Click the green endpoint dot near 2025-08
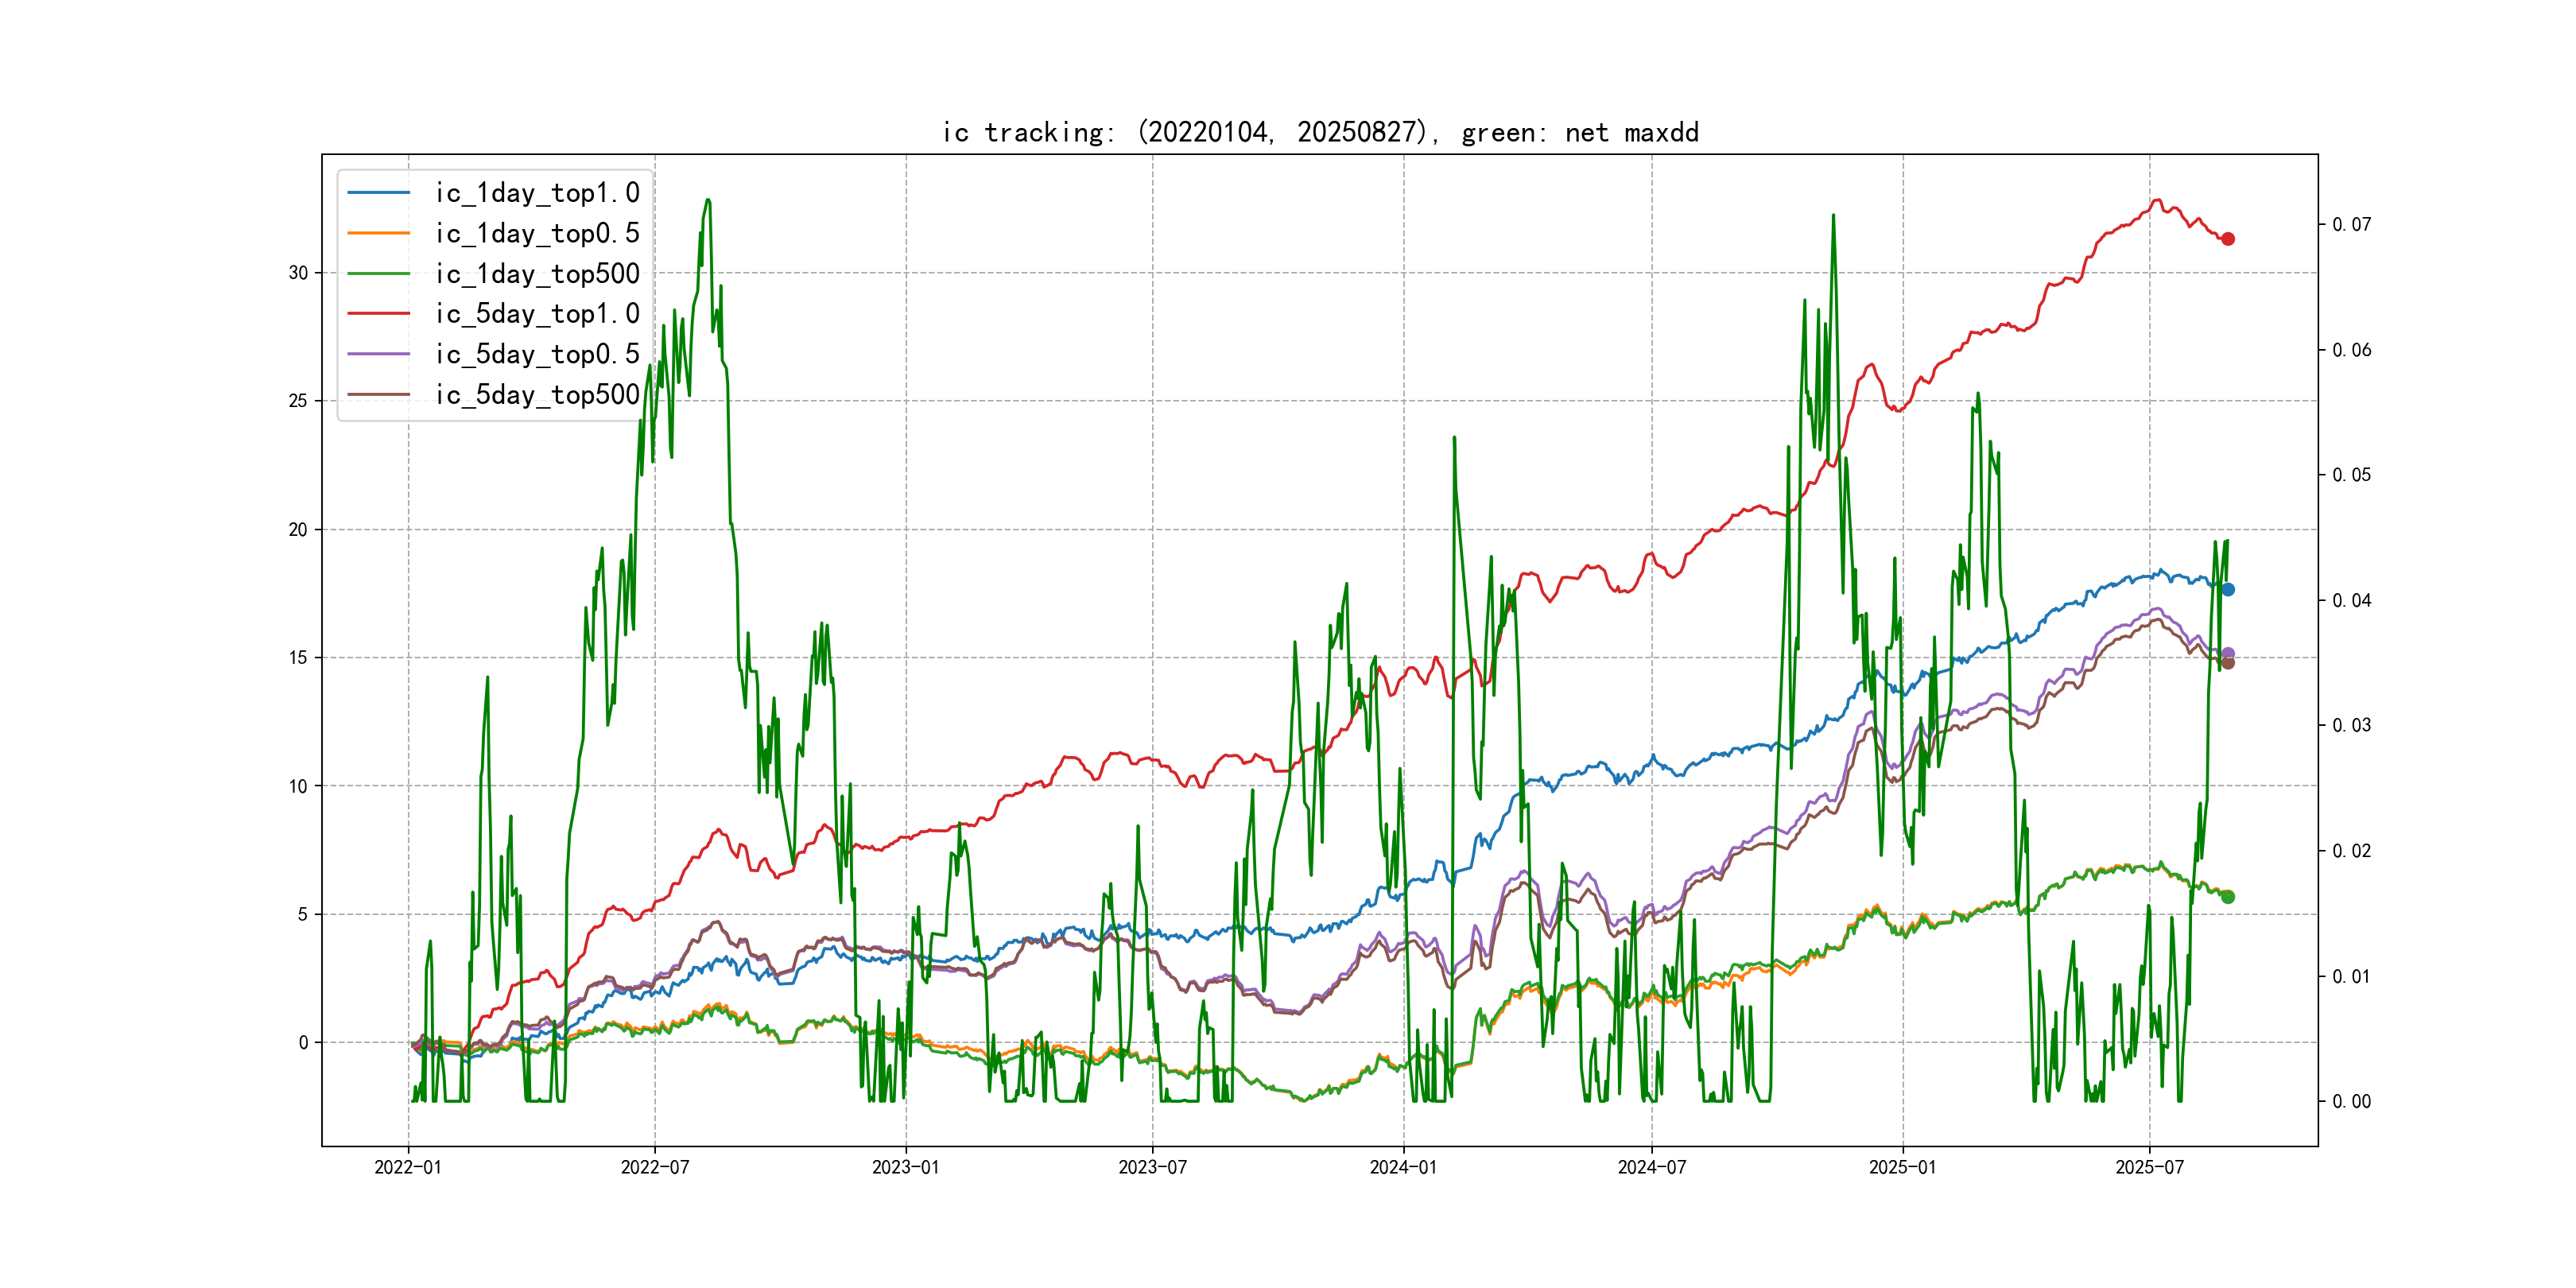This screenshot has height=1288, width=2576. pos(2227,897)
